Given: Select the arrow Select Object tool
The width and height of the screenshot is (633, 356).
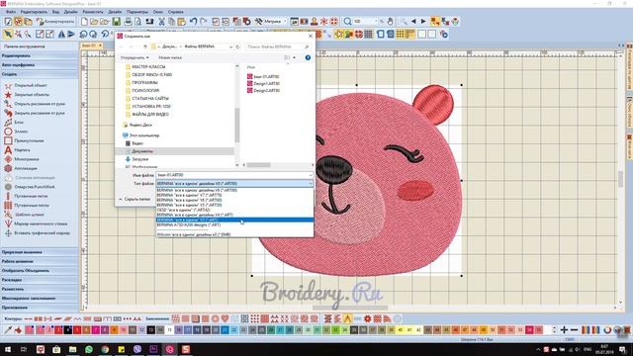Looking at the screenshot, I should [x=8, y=35].
